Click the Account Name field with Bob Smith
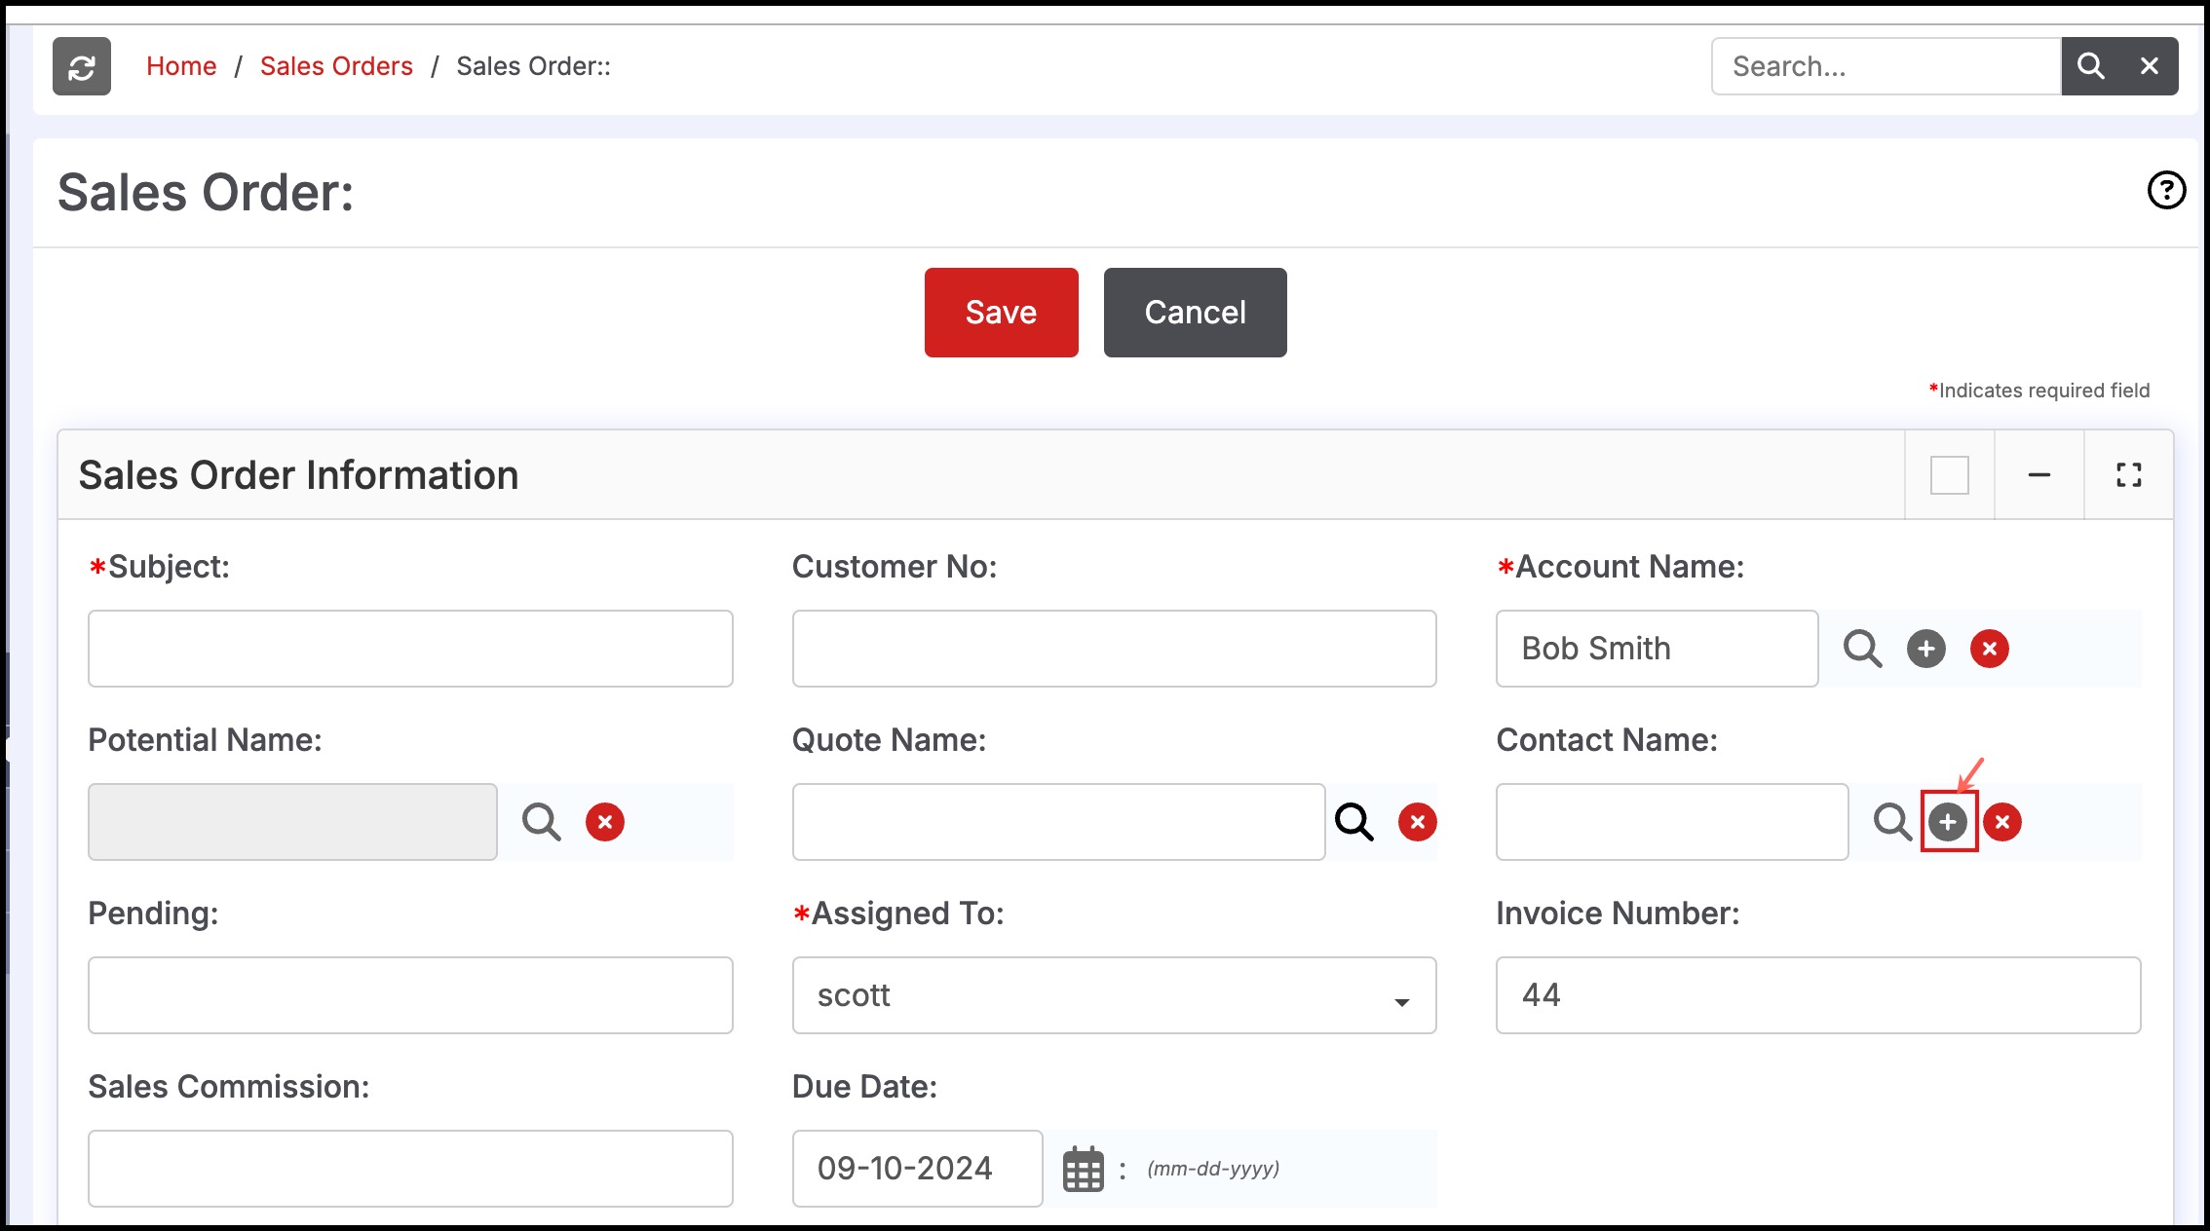Image resolution: width=2210 pixels, height=1231 pixels. [x=1657, y=649]
